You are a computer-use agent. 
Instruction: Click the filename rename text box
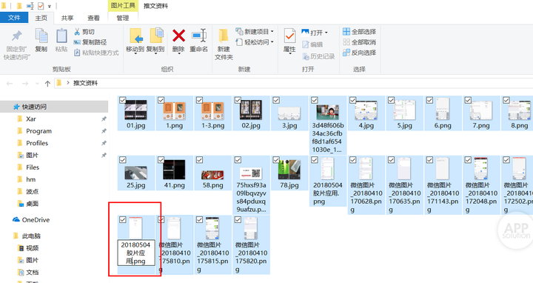[136, 253]
